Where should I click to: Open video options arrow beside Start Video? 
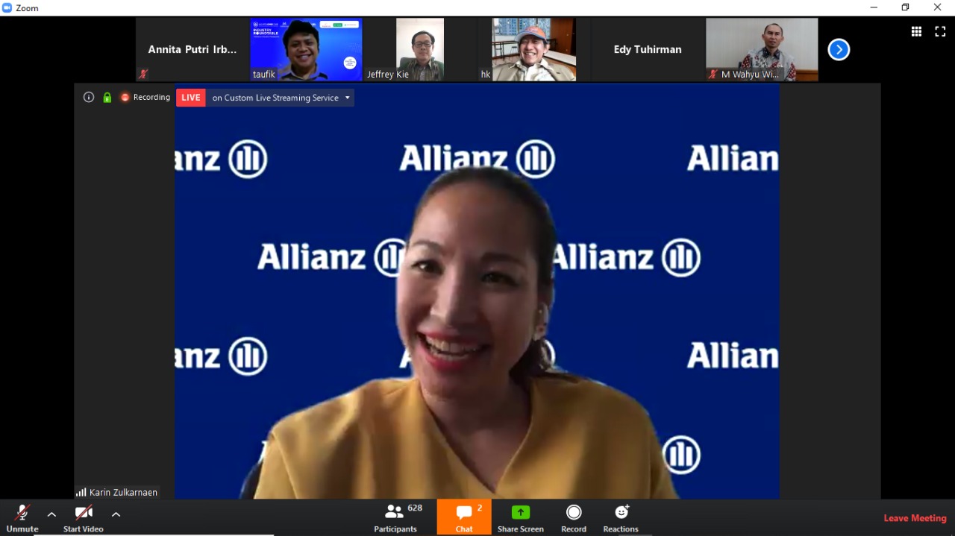tap(116, 514)
